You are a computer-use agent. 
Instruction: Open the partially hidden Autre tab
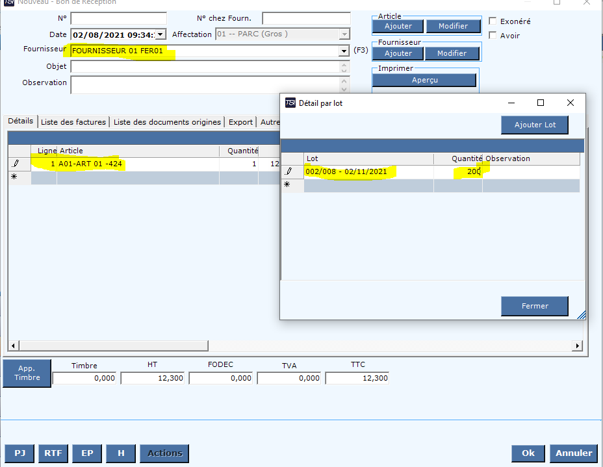[269, 122]
